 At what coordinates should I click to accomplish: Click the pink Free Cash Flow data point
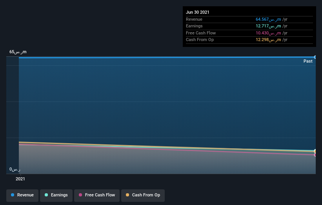pos(315,155)
